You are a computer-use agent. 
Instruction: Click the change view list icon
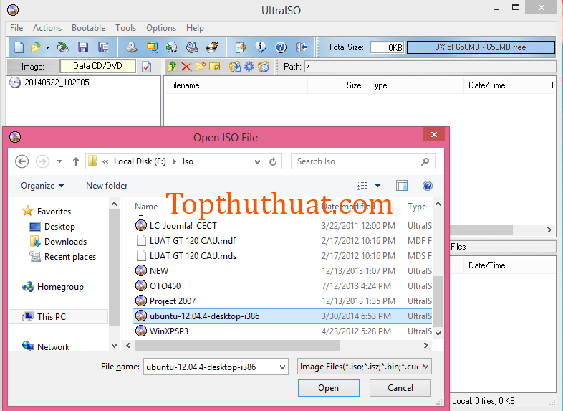click(x=362, y=186)
